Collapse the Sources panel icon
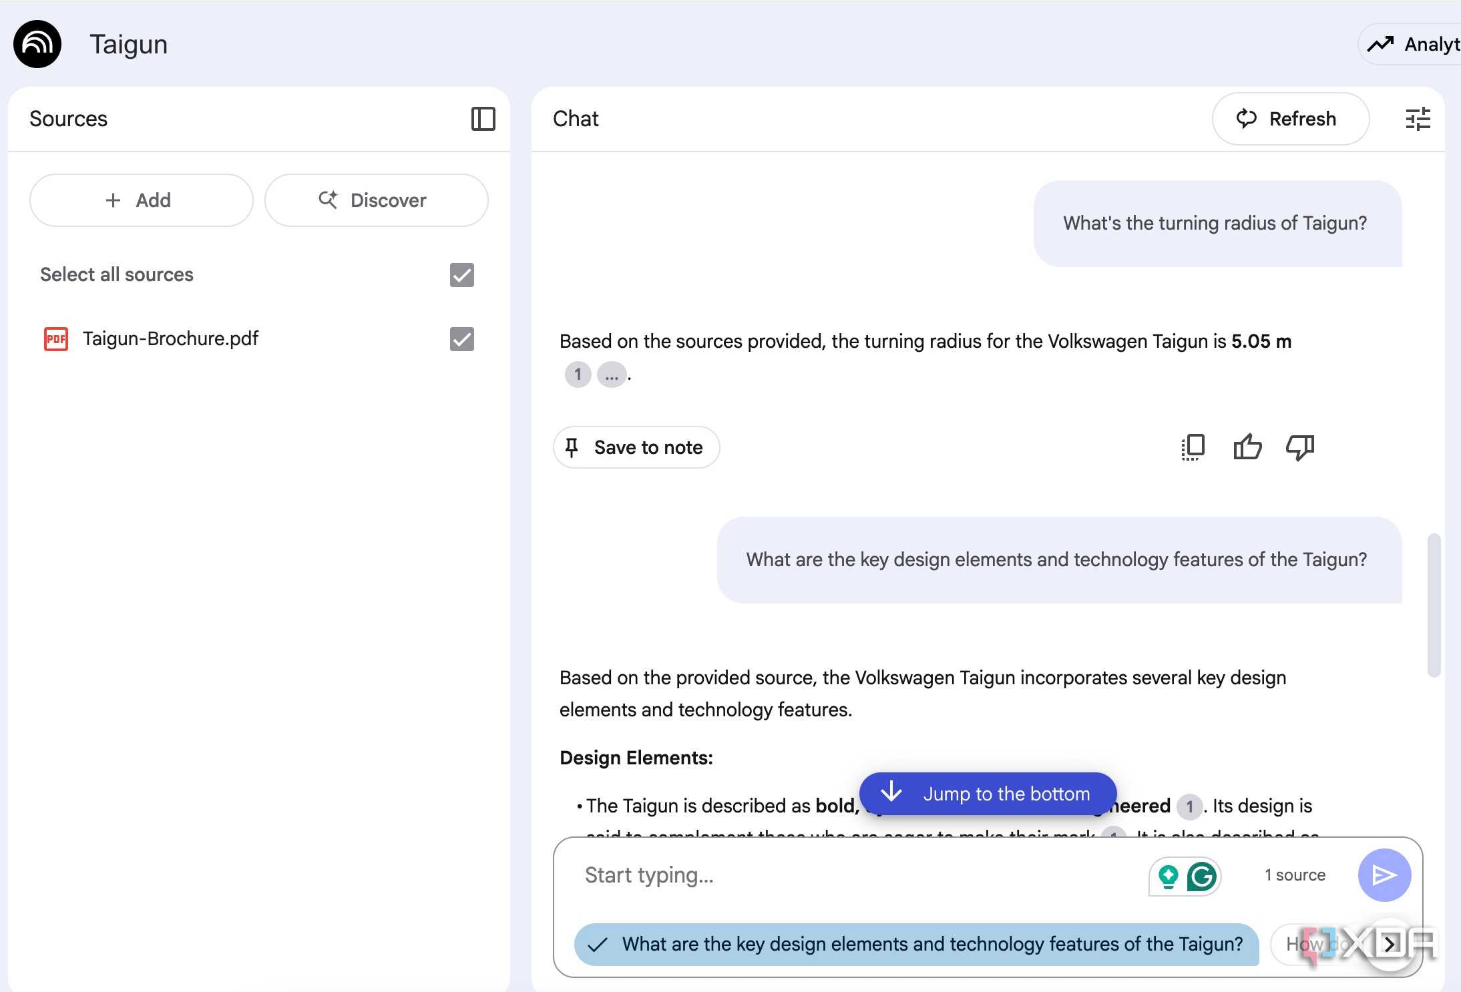Viewport: 1461px width, 992px height. (x=483, y=119)
